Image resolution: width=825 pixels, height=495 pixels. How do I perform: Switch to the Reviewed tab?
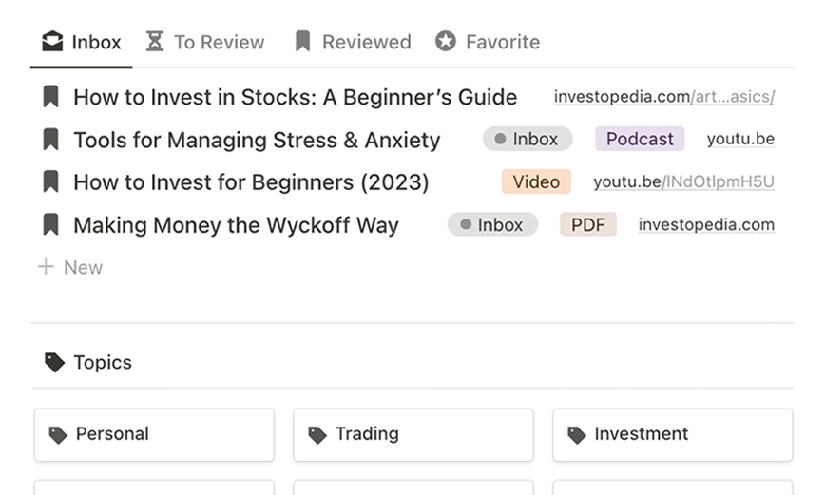353,42
